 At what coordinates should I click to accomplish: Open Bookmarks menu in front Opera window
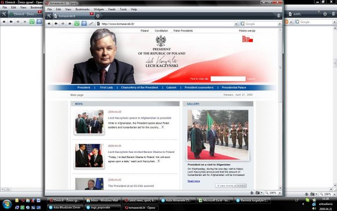(x=83, y=9)
